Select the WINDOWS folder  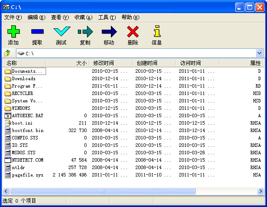pos(21,108)
